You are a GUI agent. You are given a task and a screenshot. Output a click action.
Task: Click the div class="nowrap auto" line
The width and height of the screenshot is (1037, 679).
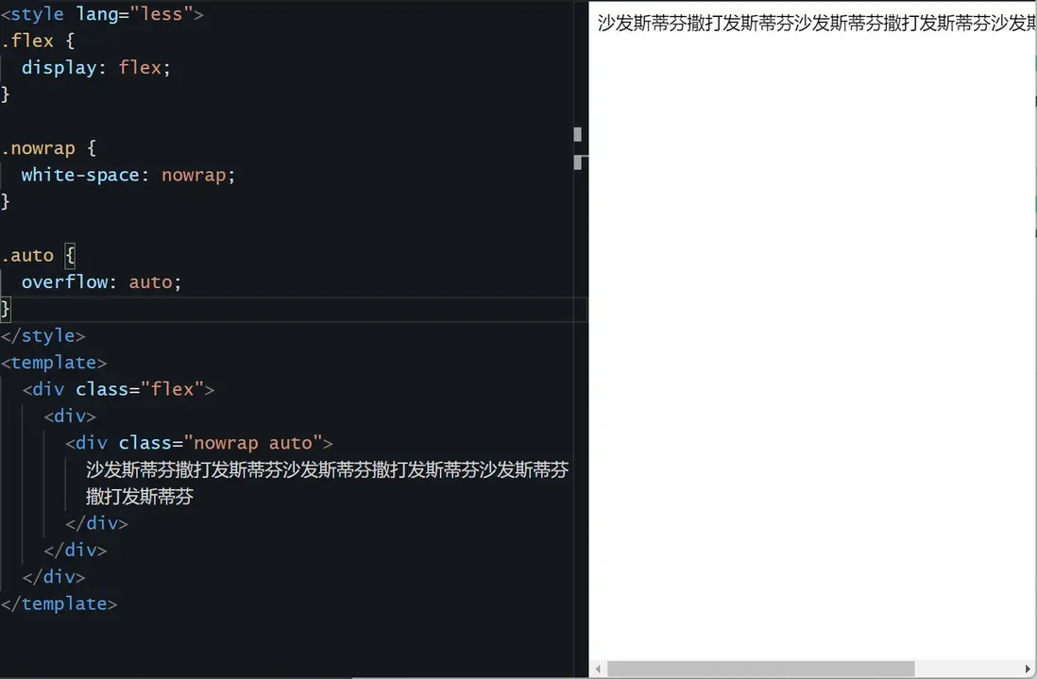click(x=198, y=443)
